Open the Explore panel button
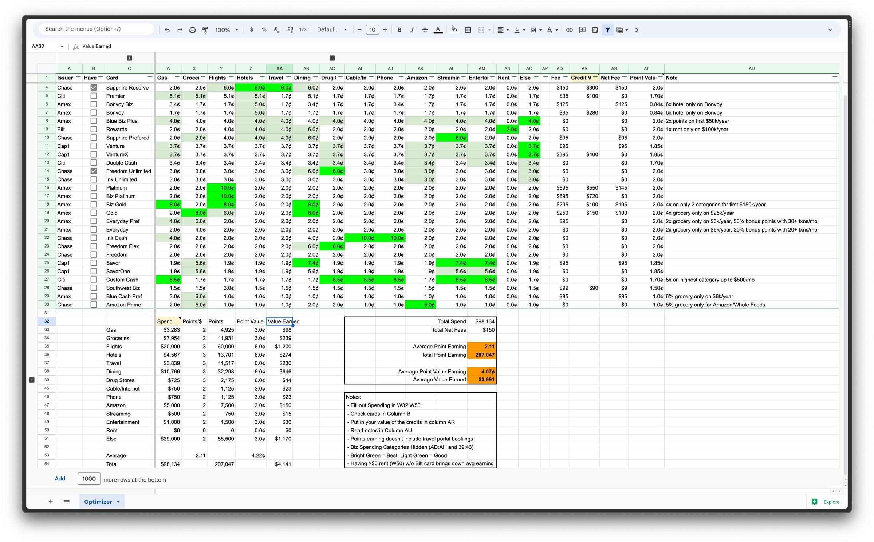This screenshot has width=874, height=542. coord(826,502)
